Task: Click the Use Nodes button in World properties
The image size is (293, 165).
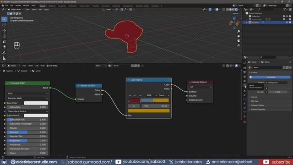Action: [270, 77]
